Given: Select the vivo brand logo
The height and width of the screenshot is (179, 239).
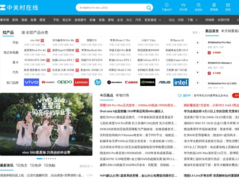Looking at the screenshot, I should click(31, 82).
